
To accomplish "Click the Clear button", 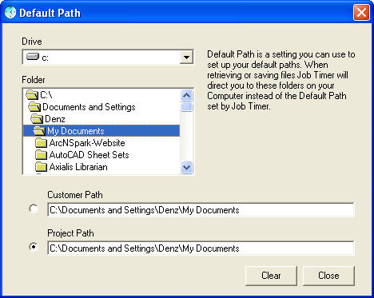I will [271, 276].
